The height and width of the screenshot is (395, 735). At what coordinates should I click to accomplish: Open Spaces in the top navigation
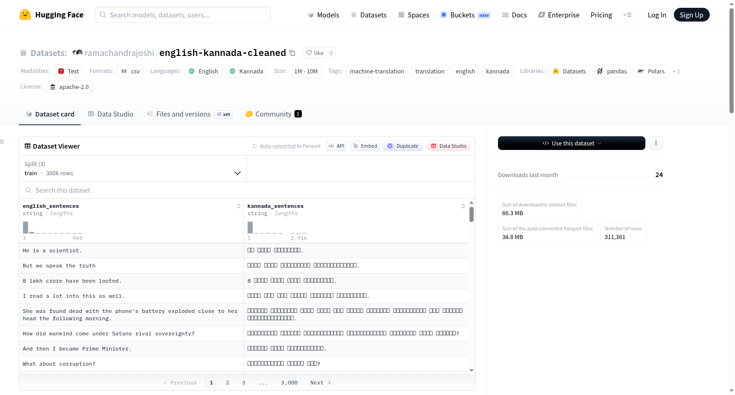coord(413,15)
